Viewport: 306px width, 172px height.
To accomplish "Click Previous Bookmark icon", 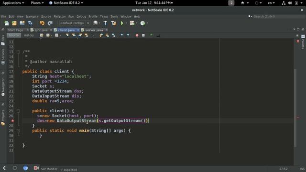I will click(101, 35).
